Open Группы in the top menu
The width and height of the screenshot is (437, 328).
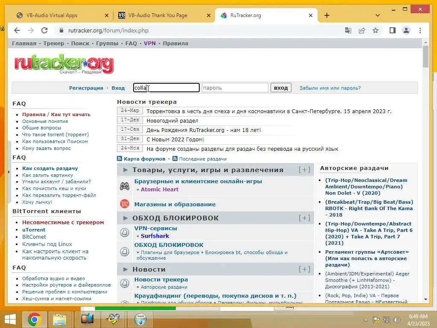click(107, 43)
